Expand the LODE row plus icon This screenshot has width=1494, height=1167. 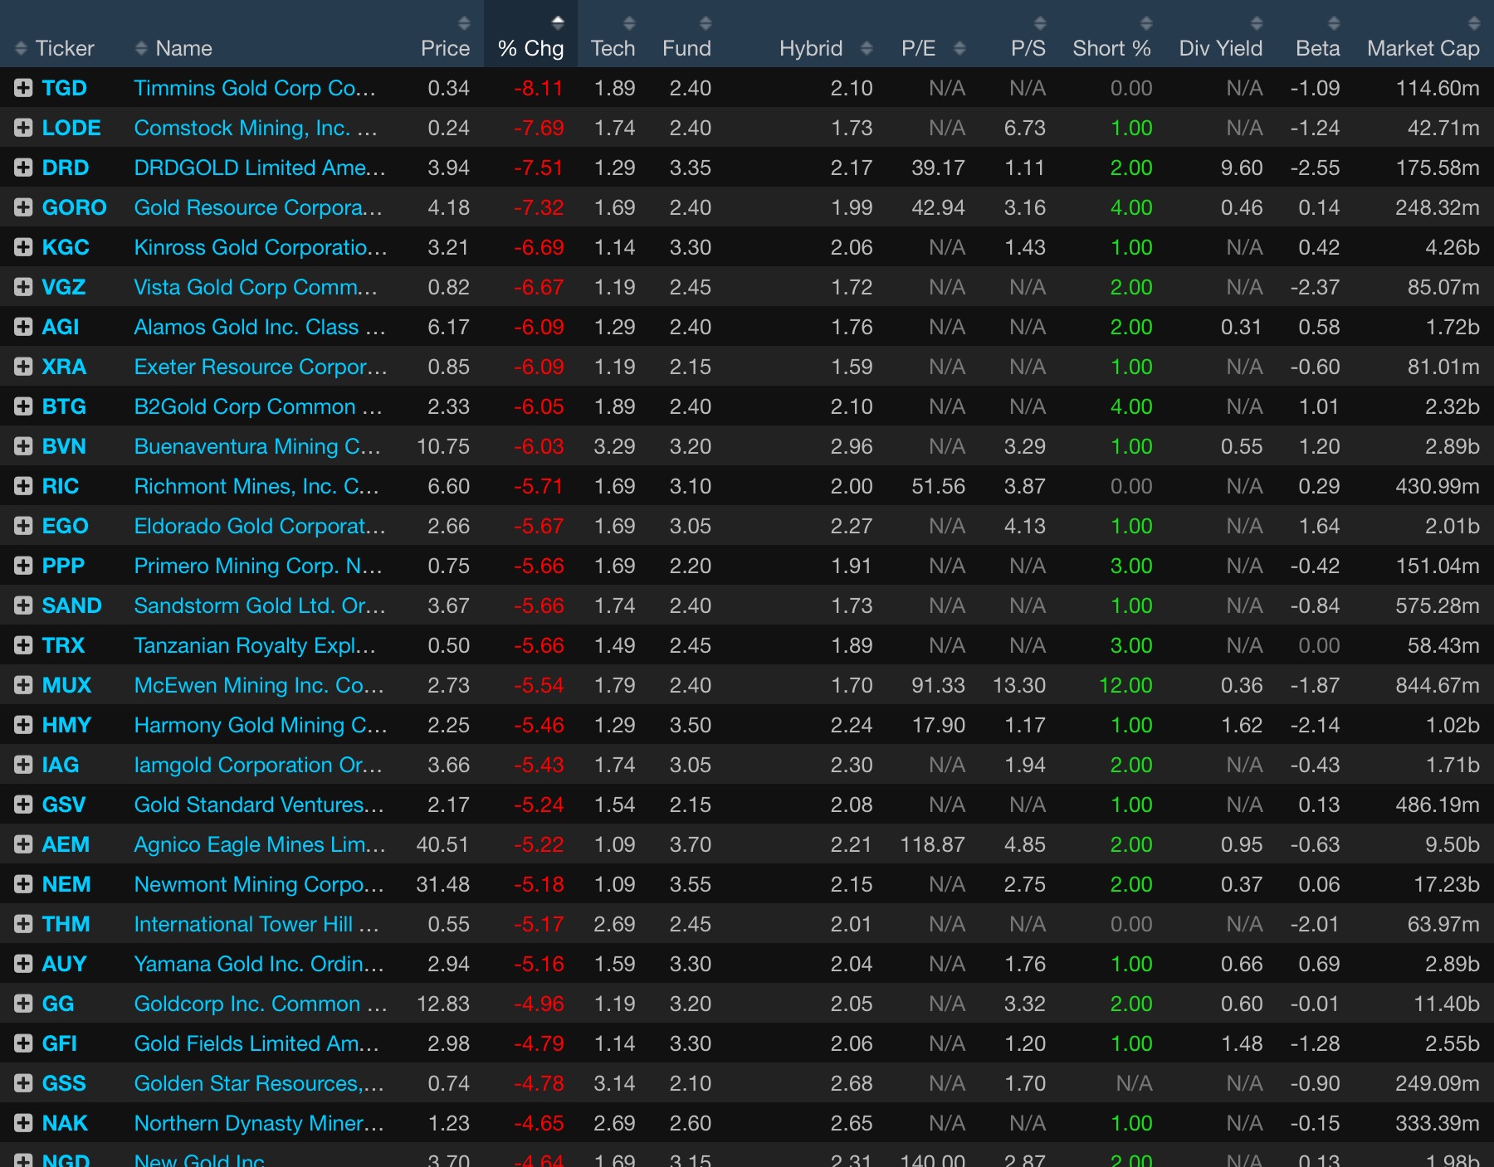pyautogui.click(x=23, y=128)
